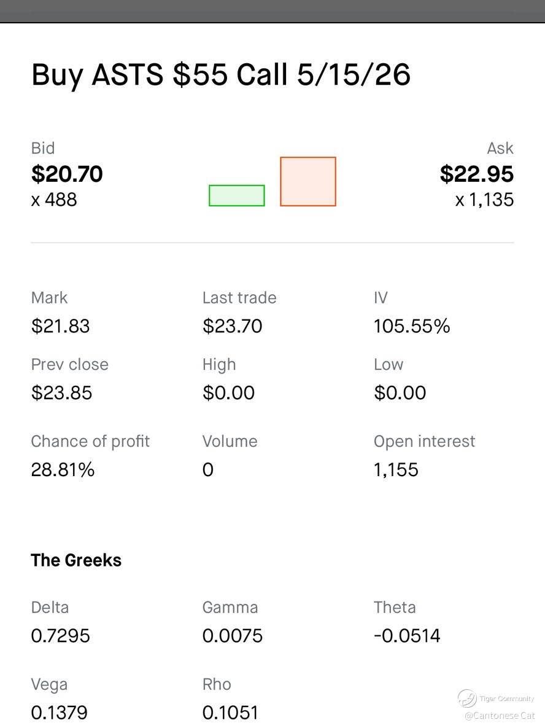The width and height of the screenshot is (545, 728).
Task: Click the green bid size bar
Action: pos(237,195)
